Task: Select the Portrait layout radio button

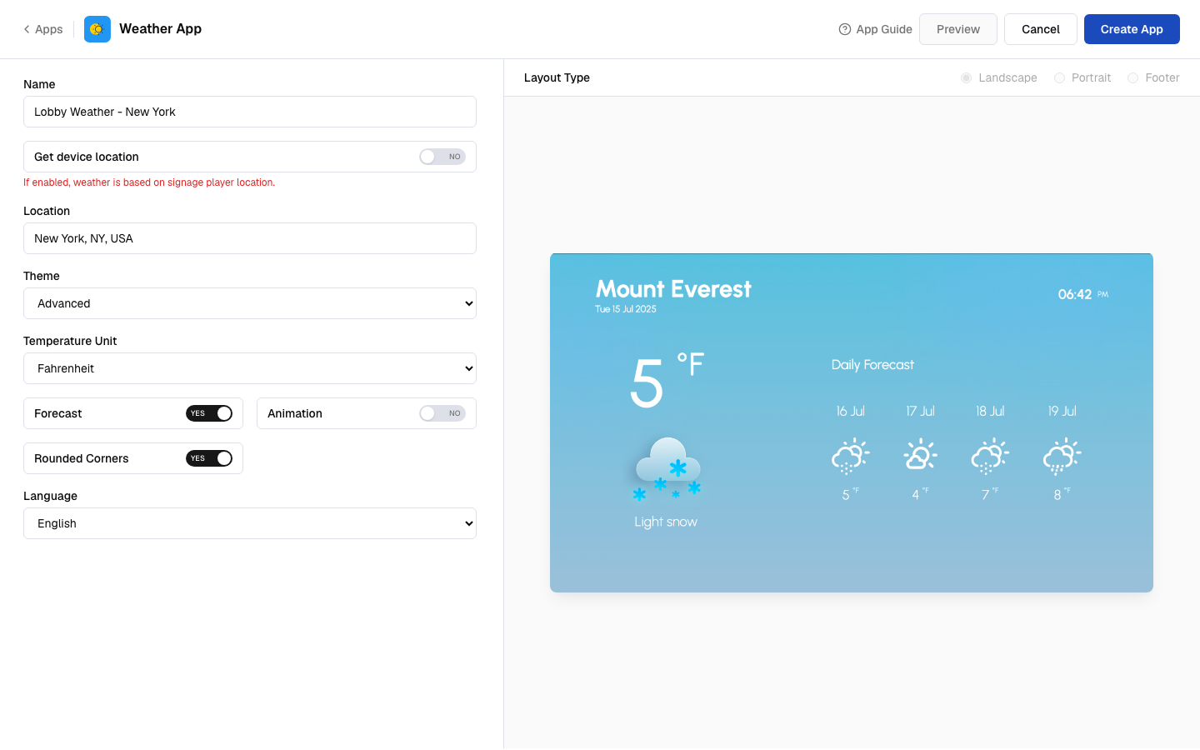Action: [1060, 77]
